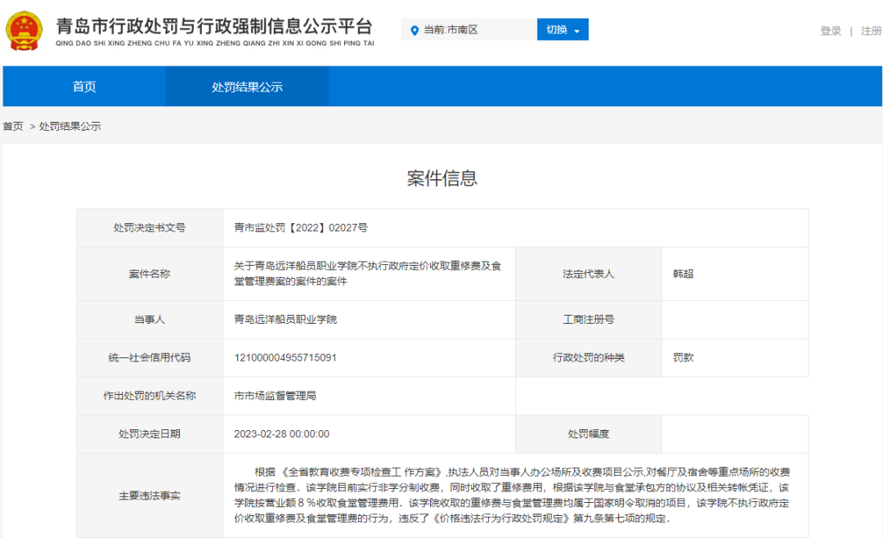Open the 登录 login link
This screenshot has height=538, width=883.
pos(831,31)
